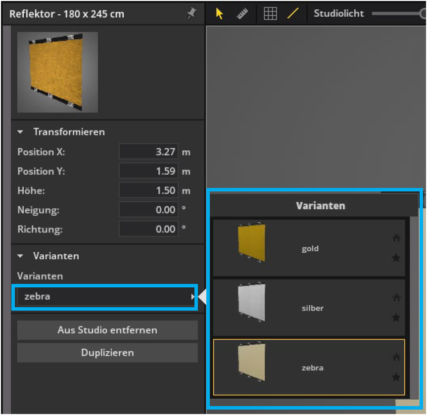The width and height of the screenshot is (427, 415).
Task: Click the Aus Studio entfernen button
Action: click(x=107, y=330)
